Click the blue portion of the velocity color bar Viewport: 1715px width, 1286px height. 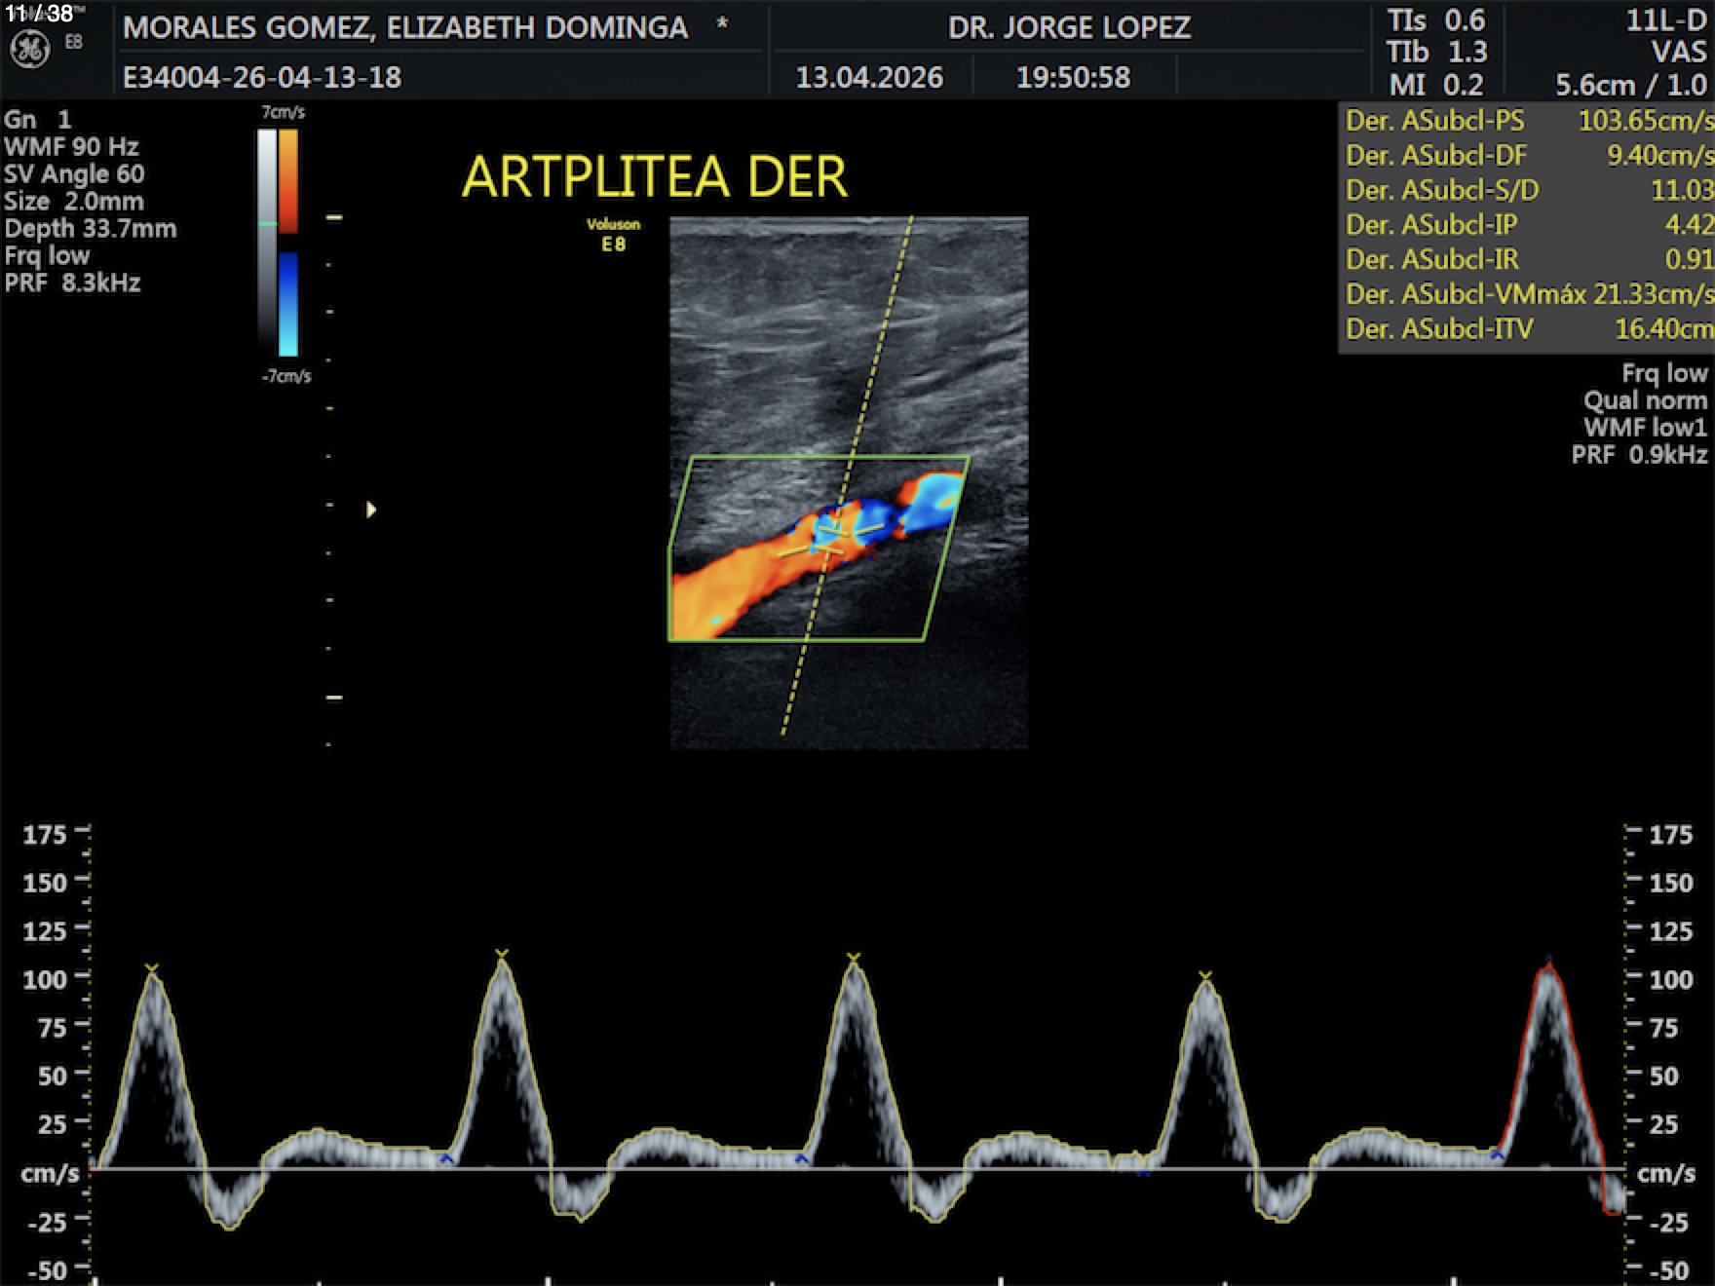point(288,302)
